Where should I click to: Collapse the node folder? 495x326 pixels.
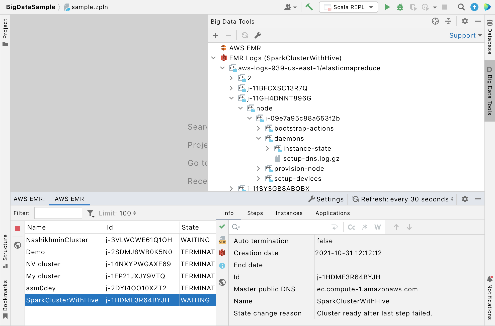click(240, 108)
